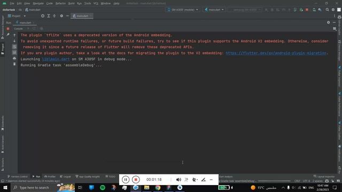The height and width of the screenshot is (192, 342).
Task: Open the main.dart run configuration dropdown
Action: tap(214, 10)
